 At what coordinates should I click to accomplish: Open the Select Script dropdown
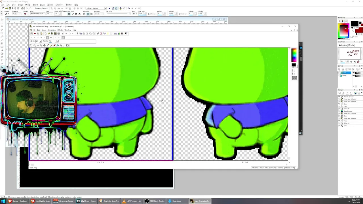(x=105, y=8)
